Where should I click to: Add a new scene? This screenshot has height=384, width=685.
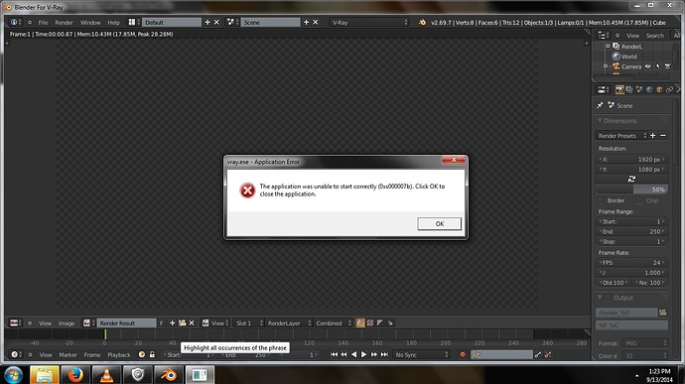point(306,22)
